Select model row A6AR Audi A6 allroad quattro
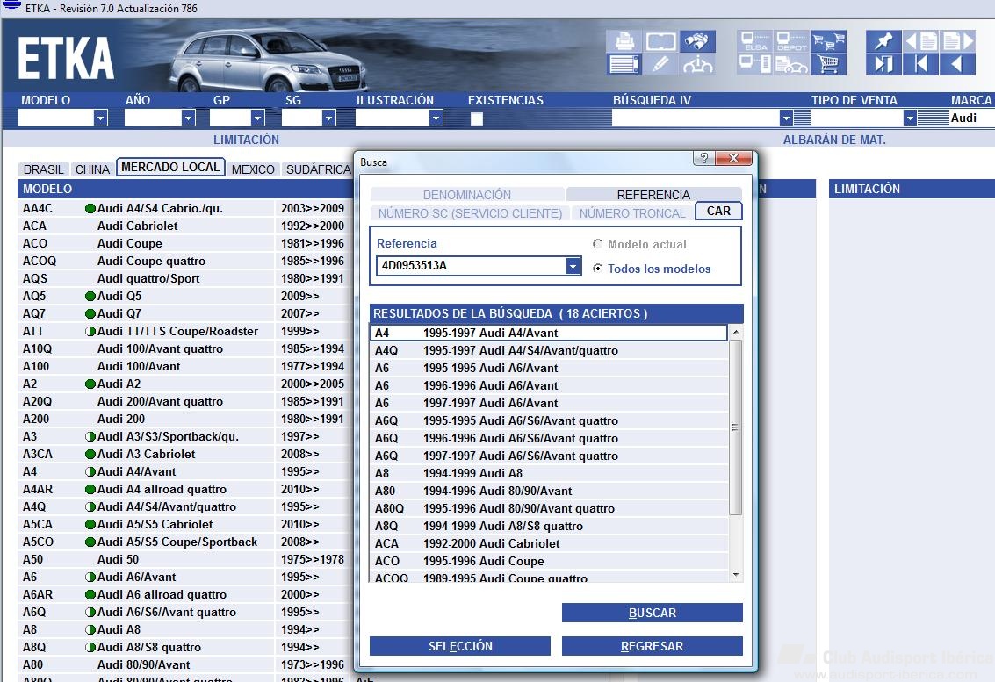Image resolution: width=995 pixels, height=682 pixels. click(x=184, y=594)
